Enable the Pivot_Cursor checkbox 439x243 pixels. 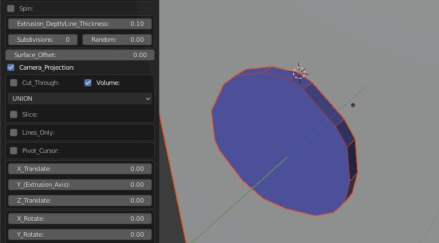pyautogui.click(x=14, y=151)
